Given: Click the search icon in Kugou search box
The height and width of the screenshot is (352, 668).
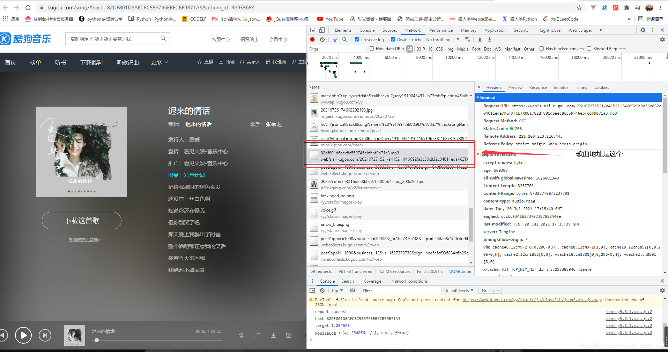Looking at the screenshot, I should (x=163, y=39).
